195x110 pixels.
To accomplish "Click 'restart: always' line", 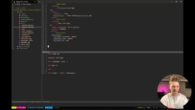I will tap(59, 29).
